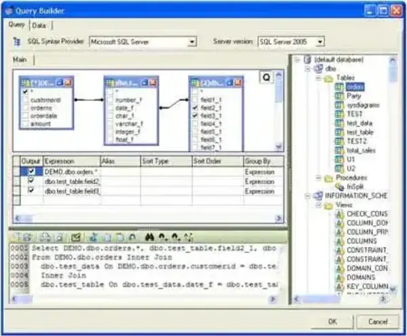
Task: Select the test_table table in the tree
Action: pyautogui.click(x=360, y=132)
